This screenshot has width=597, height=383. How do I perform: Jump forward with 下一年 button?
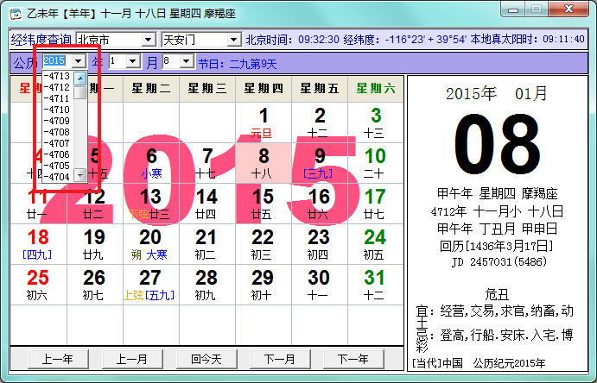353,359
